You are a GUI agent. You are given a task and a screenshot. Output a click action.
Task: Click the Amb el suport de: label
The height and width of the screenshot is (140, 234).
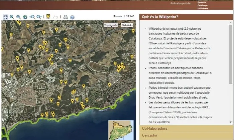coord(181,3)
